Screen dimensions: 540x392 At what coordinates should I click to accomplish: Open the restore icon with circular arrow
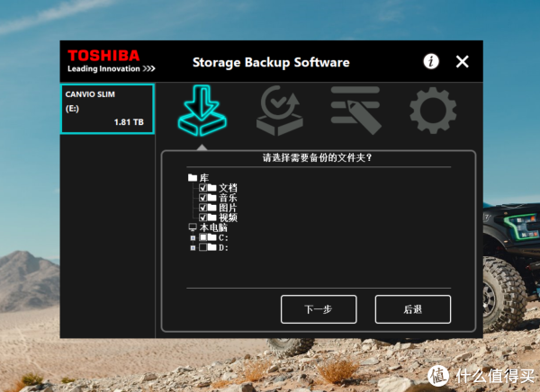(x=280, y=111)
